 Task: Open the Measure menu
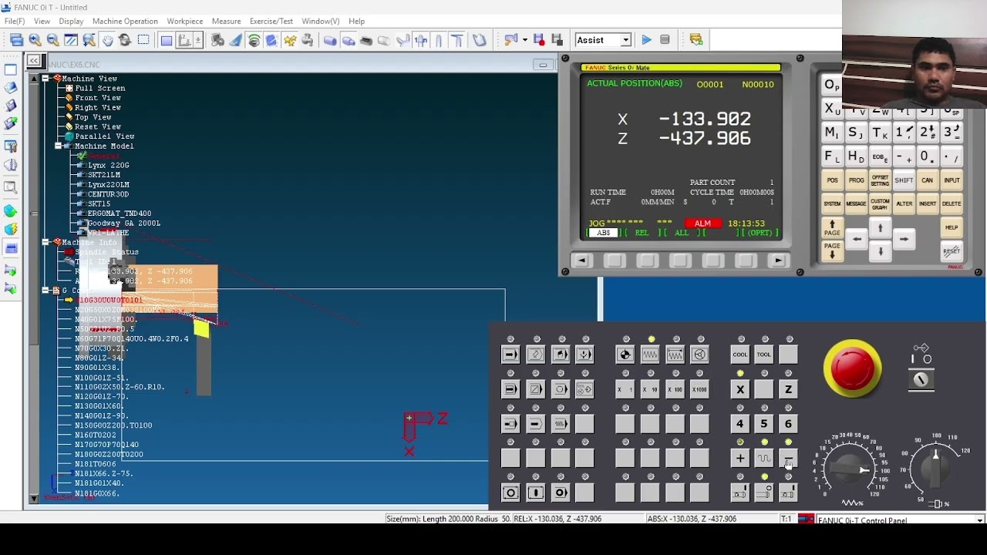[x=226, y=21]
